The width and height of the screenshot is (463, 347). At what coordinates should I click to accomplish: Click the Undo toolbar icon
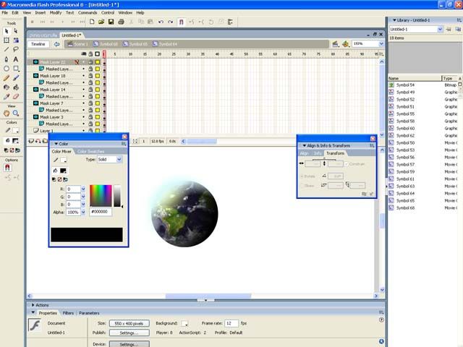point(161,22)
